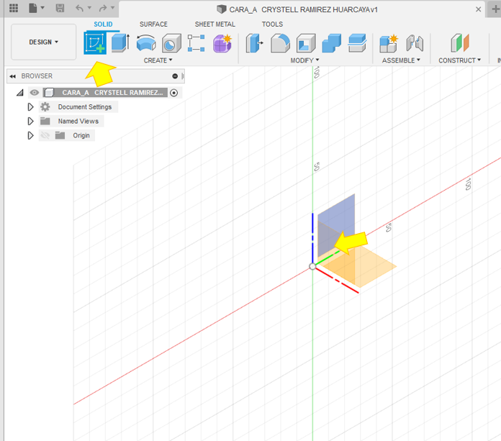
Task: Open the CONSTRUCT dropdown menu
Action: coord(459,60)
